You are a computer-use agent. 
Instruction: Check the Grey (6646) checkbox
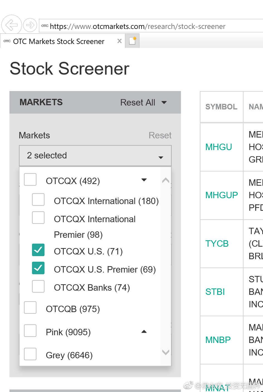coord(30,354)
